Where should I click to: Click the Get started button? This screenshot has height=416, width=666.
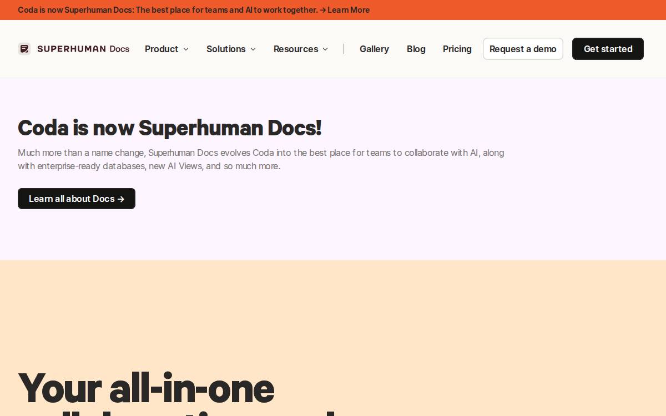(x=608, y=49)
